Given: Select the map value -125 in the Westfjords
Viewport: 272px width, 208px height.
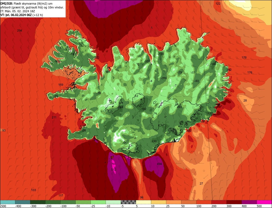Looking at the screenshot, I should [x=57, y=61].
